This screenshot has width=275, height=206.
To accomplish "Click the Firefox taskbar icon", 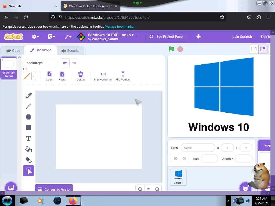I will click(73, 201).
